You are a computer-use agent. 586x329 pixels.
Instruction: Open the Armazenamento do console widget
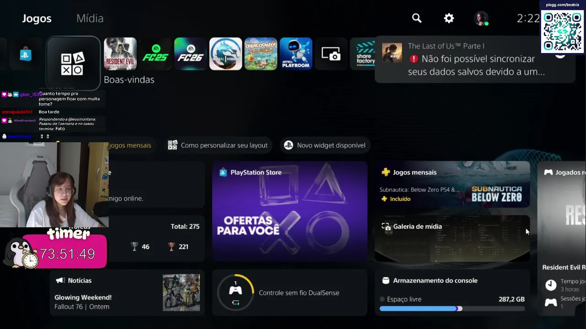click(x=452, y=292)
